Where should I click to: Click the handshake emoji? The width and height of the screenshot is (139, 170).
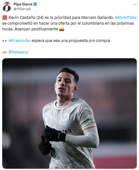pos(5,53)
